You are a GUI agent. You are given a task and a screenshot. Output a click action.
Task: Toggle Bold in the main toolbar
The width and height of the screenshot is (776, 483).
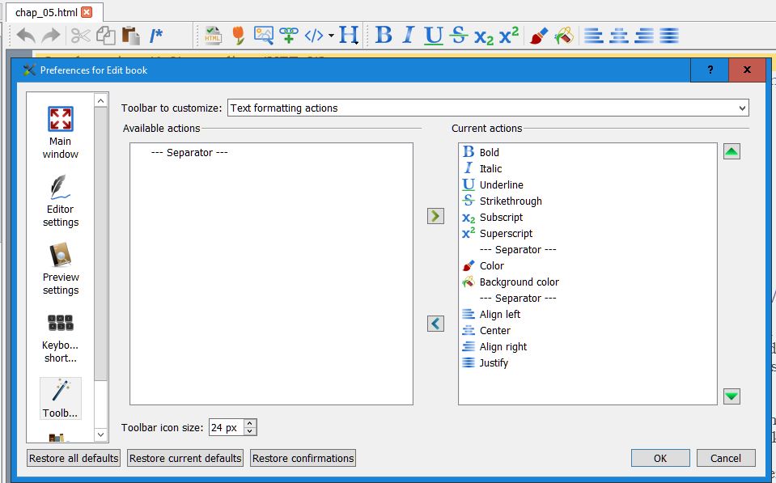click(x=384, y=36)
